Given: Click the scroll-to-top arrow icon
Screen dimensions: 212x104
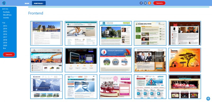Looking at the screenshot, I should [208, 99].
